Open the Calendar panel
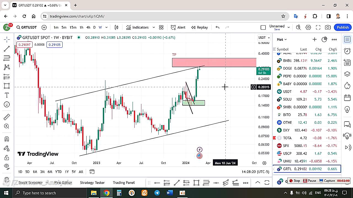This screenshot has height=198, width=353. pyautogui.click(x=347, y=98)
